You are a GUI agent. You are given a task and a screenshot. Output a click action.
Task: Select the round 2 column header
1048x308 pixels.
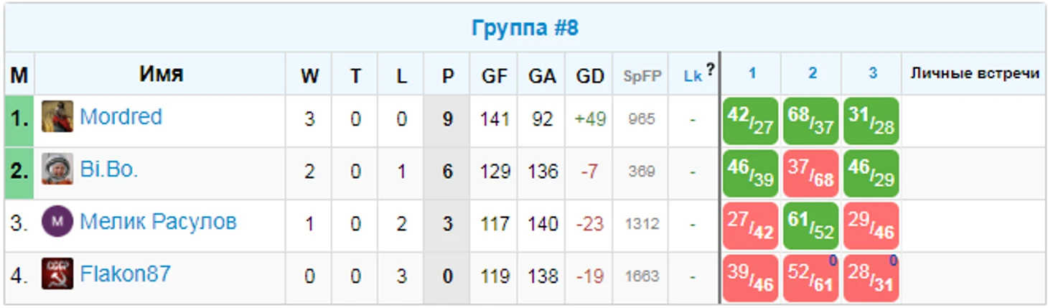click(x=812, y=73)
